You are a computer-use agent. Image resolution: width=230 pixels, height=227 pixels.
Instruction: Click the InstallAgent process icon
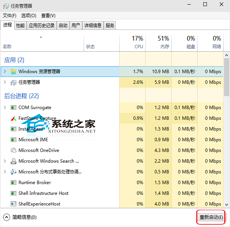pos(13,129)
